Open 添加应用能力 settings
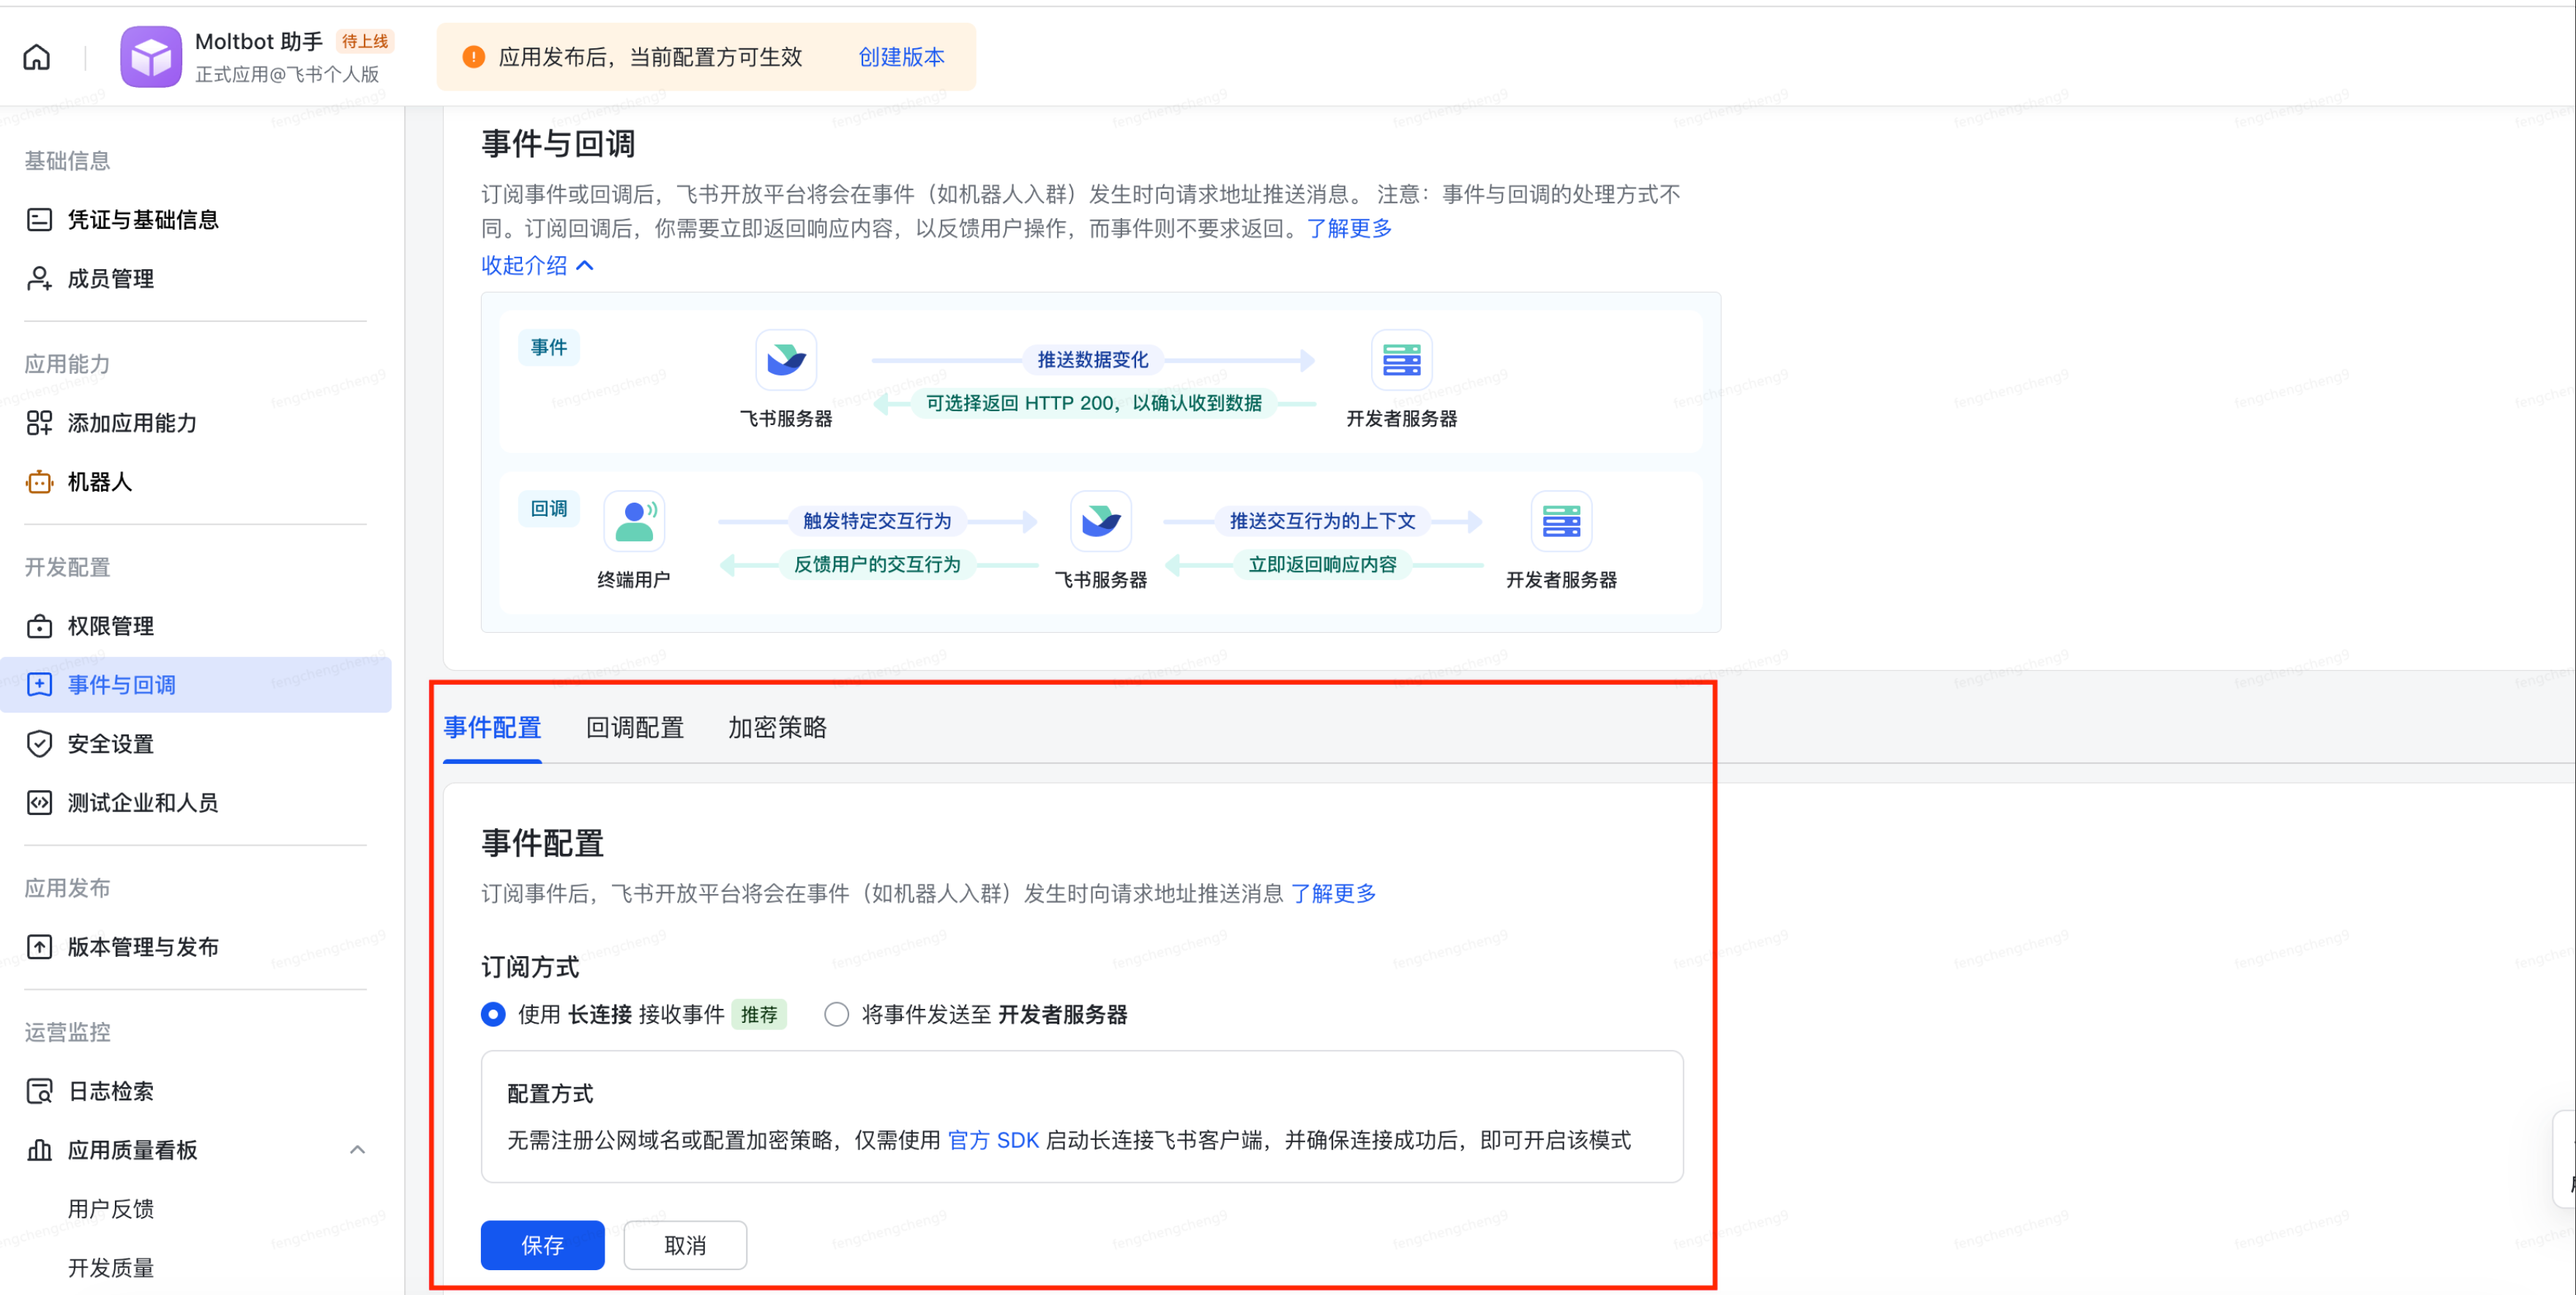2576x1295 pixels. (133, 423)
